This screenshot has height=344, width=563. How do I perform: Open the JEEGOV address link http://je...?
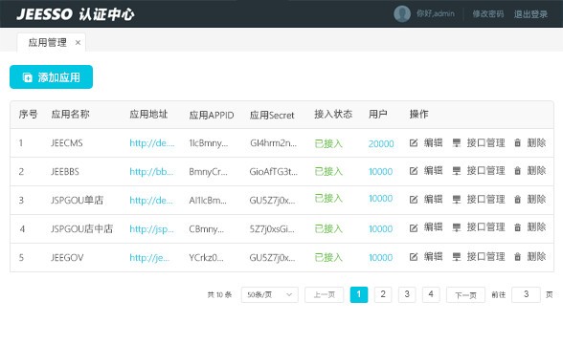pyautogui.click(x=149, y=257)
